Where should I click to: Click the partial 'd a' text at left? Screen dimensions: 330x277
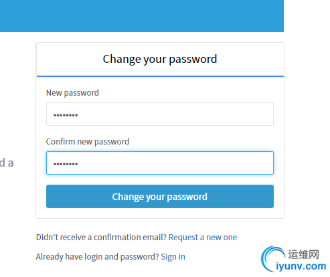pyautogui.click(x=7, y=163)
